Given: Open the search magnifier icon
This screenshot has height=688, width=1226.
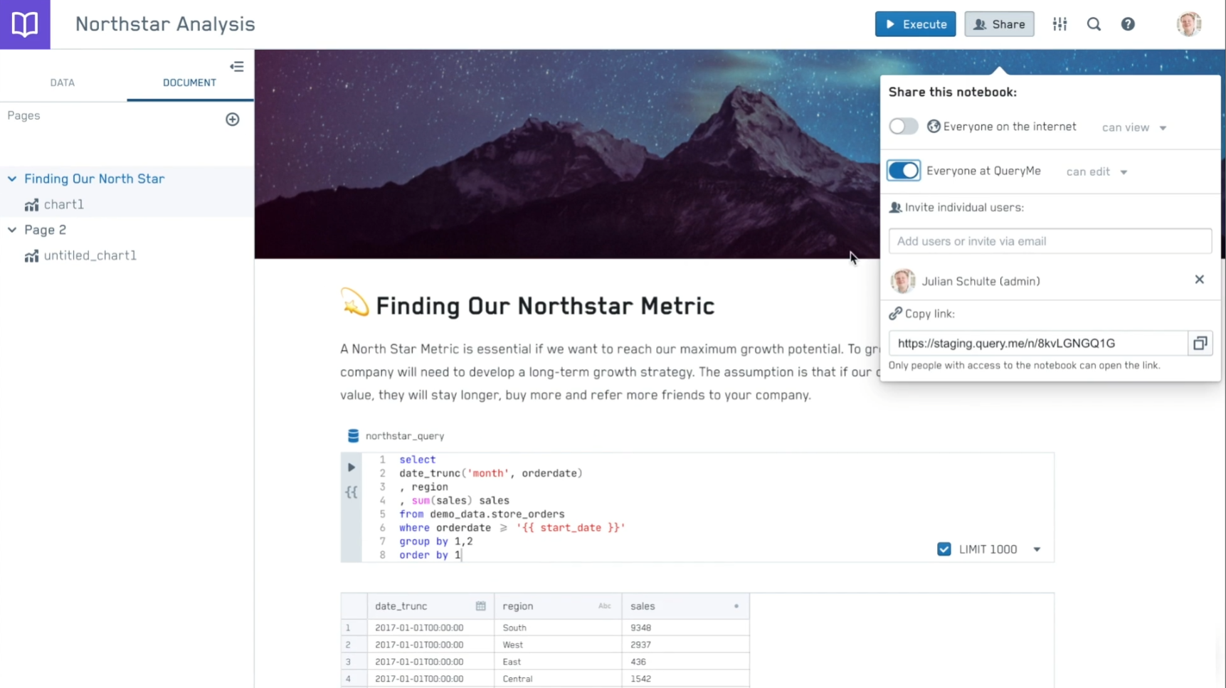Looking at the screenshot, I should [1094, 24].
